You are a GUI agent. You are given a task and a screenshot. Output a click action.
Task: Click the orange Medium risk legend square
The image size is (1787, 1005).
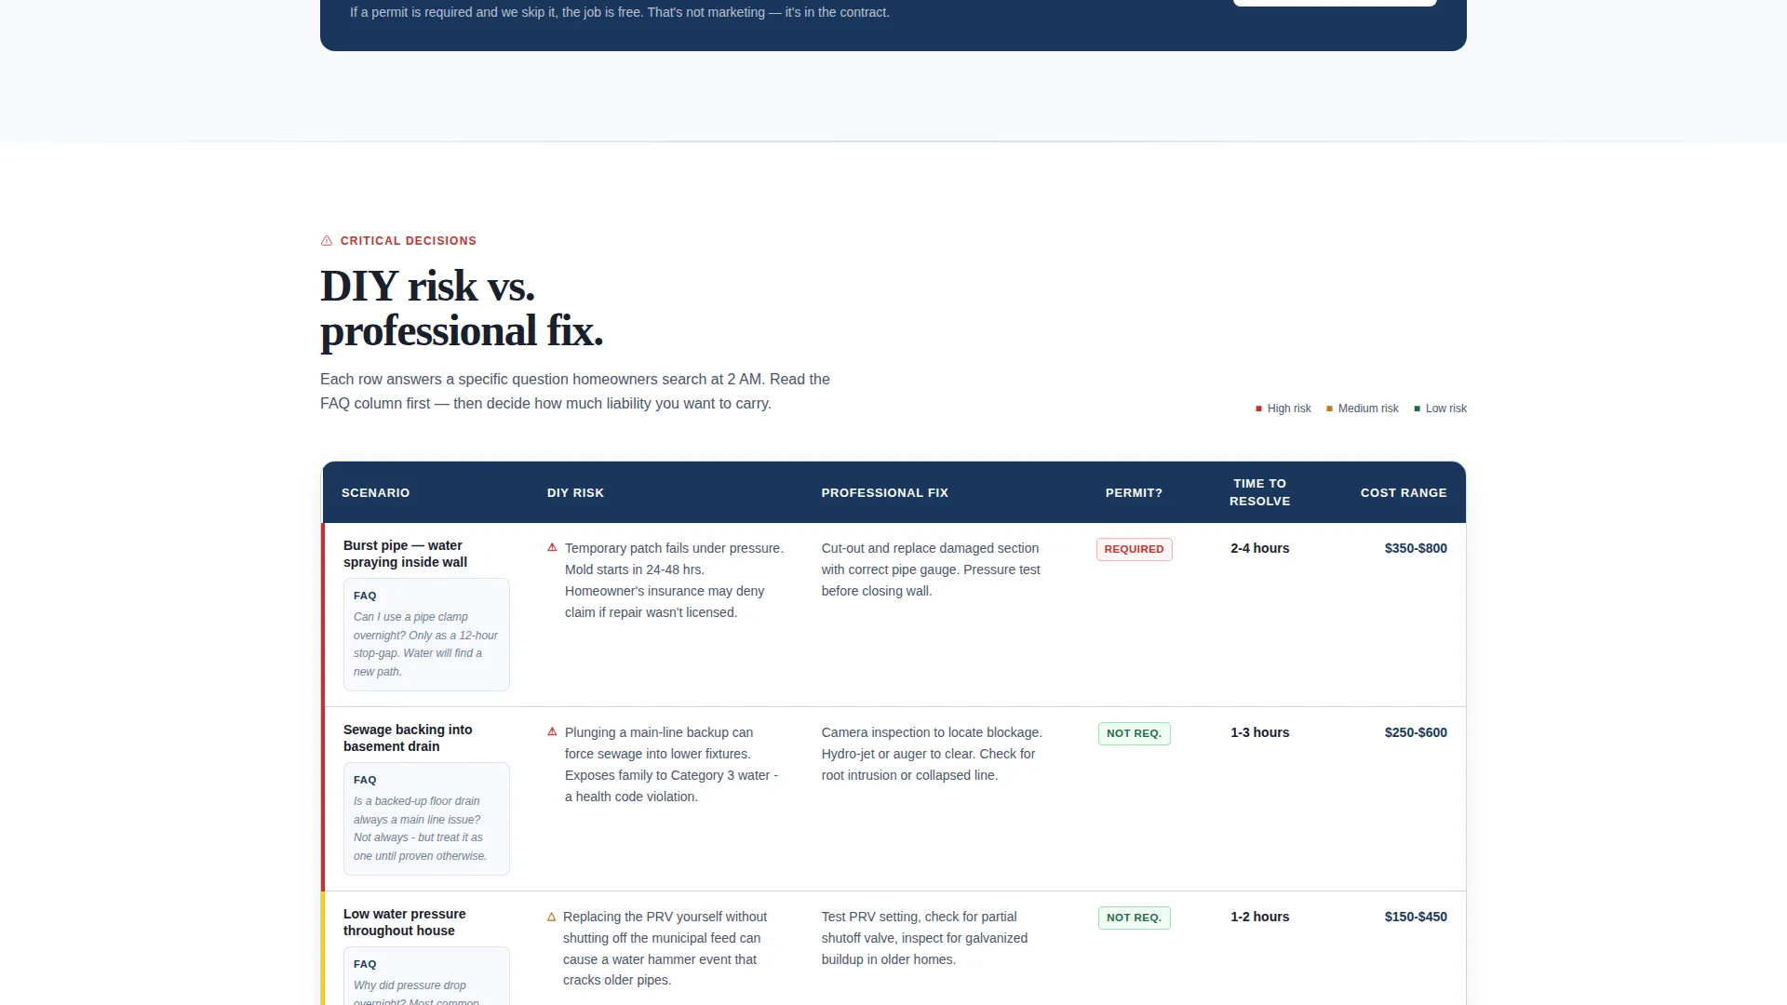1329,409
